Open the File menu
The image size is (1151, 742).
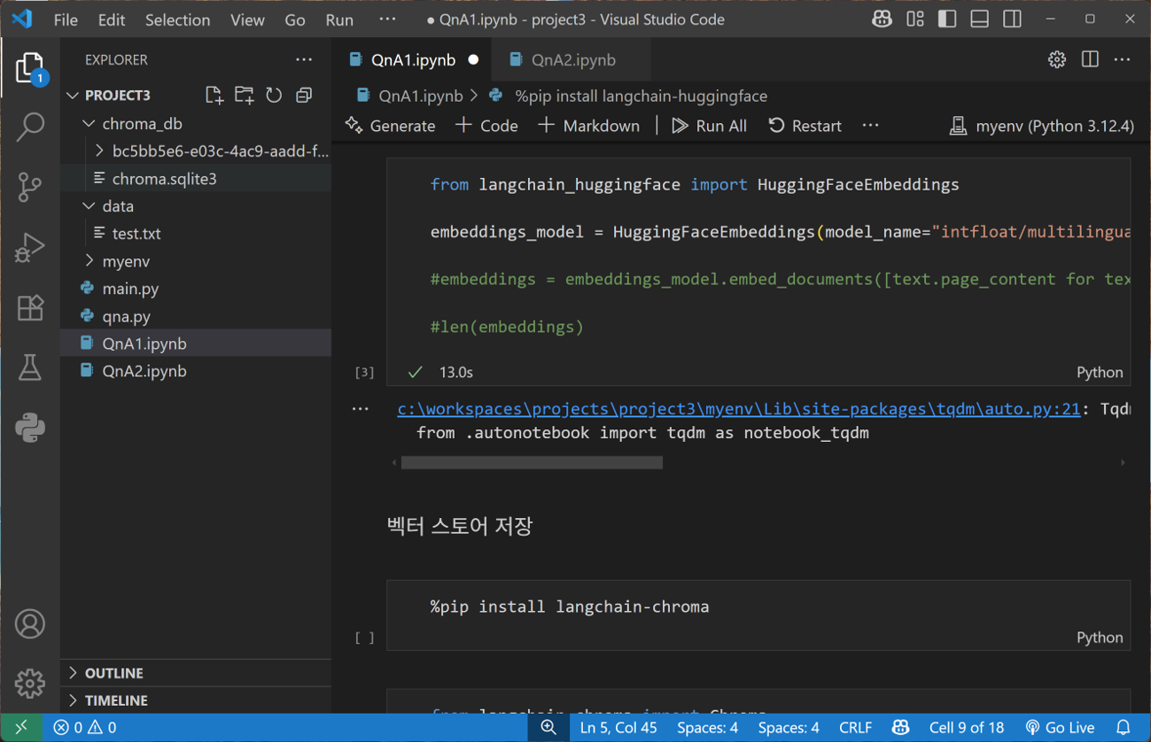(66, 19)
